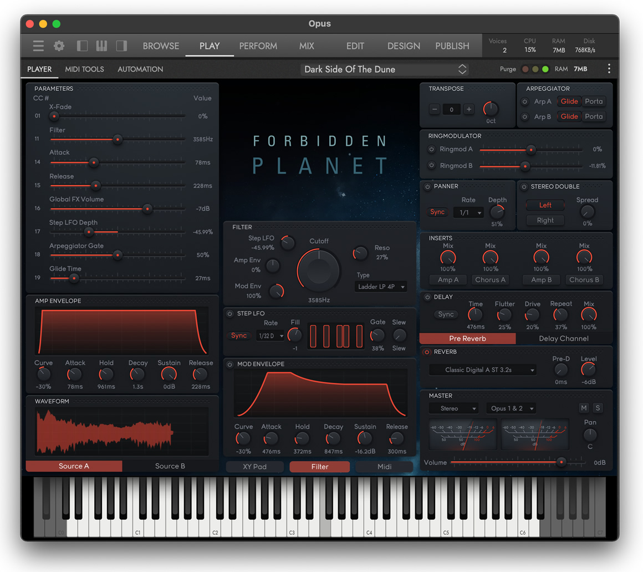Click the Master mute M button
This screenshot has width=643, height=572.
pyautogui.click(x=584, y=408)
